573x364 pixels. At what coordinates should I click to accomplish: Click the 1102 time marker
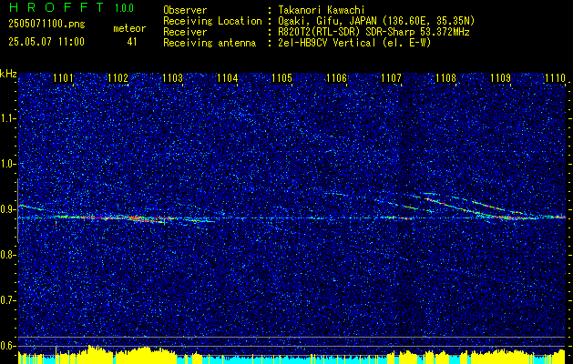[x=118, y=78]
